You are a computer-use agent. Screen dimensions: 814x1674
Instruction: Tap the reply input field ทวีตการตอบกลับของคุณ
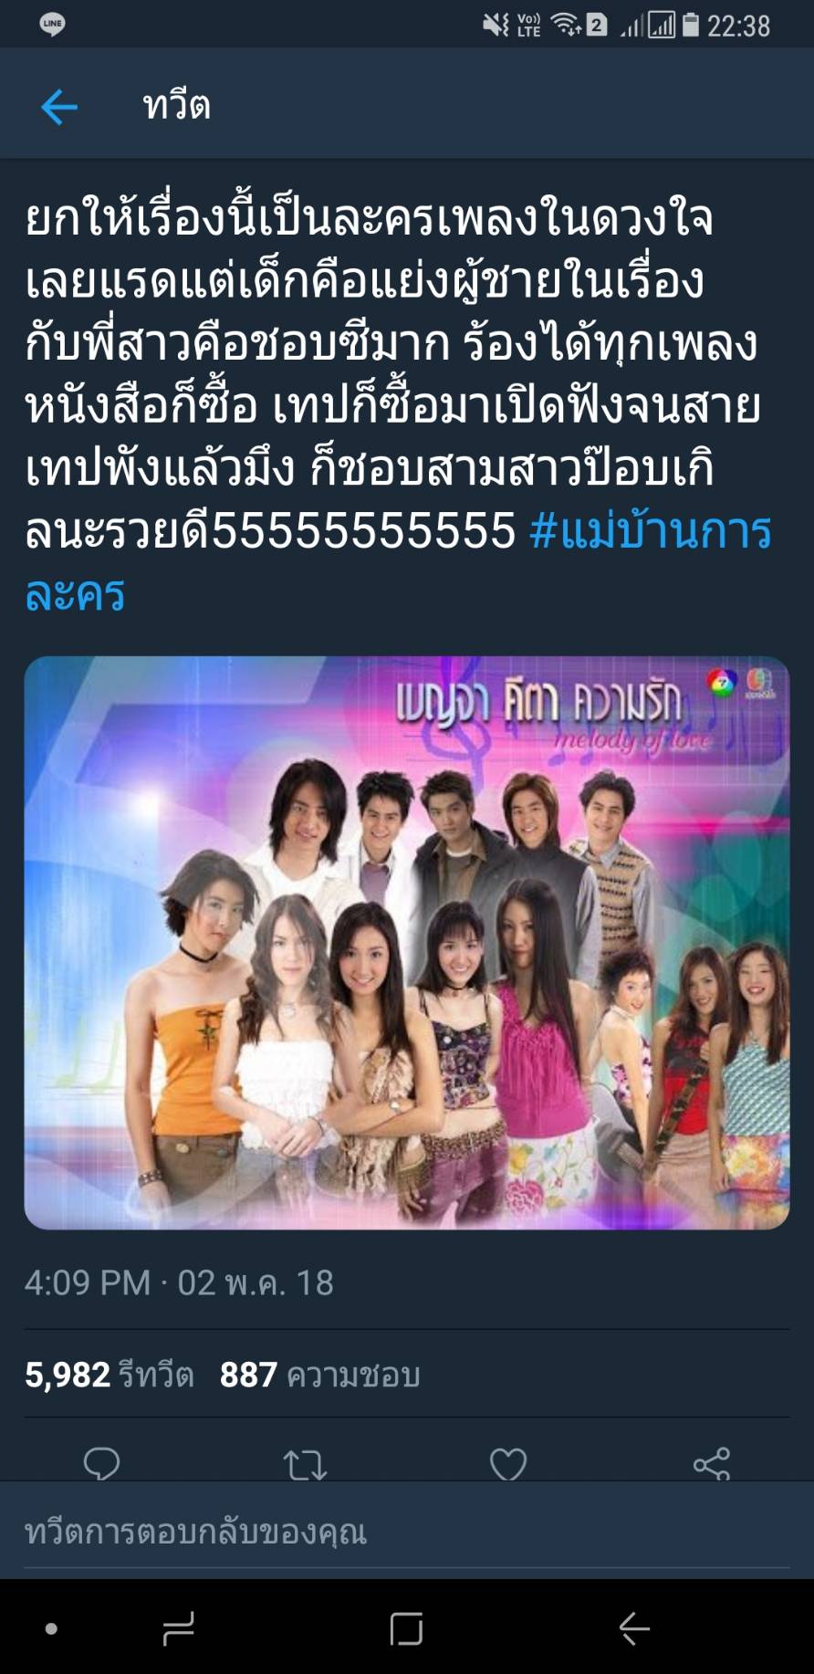pos(407,1532)
